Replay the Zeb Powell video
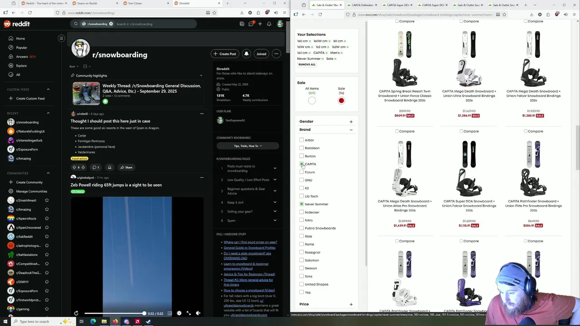This screenshot has height=326, width=580. pyautogui.click(x=76, y=313)
